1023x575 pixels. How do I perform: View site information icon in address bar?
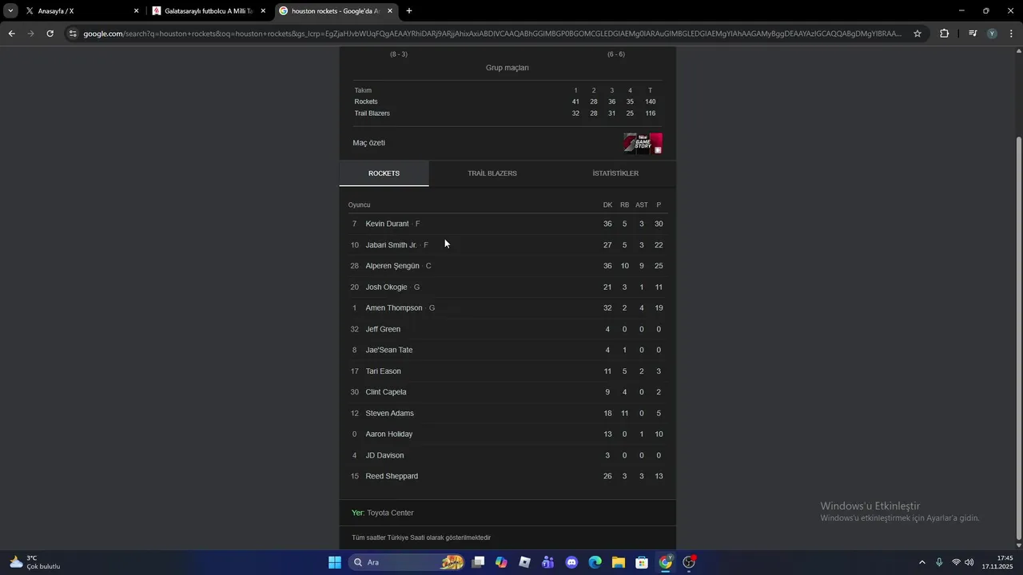click(73, 34)
